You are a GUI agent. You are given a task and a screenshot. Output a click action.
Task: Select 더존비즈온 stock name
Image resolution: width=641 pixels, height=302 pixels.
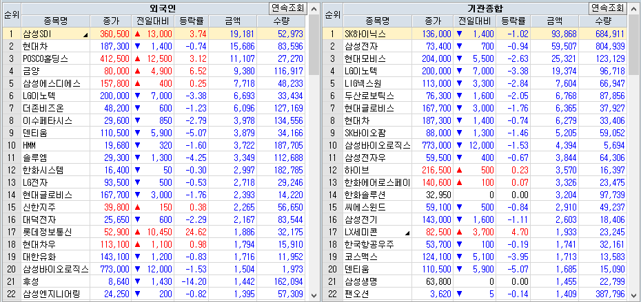[x=43, y=109]
